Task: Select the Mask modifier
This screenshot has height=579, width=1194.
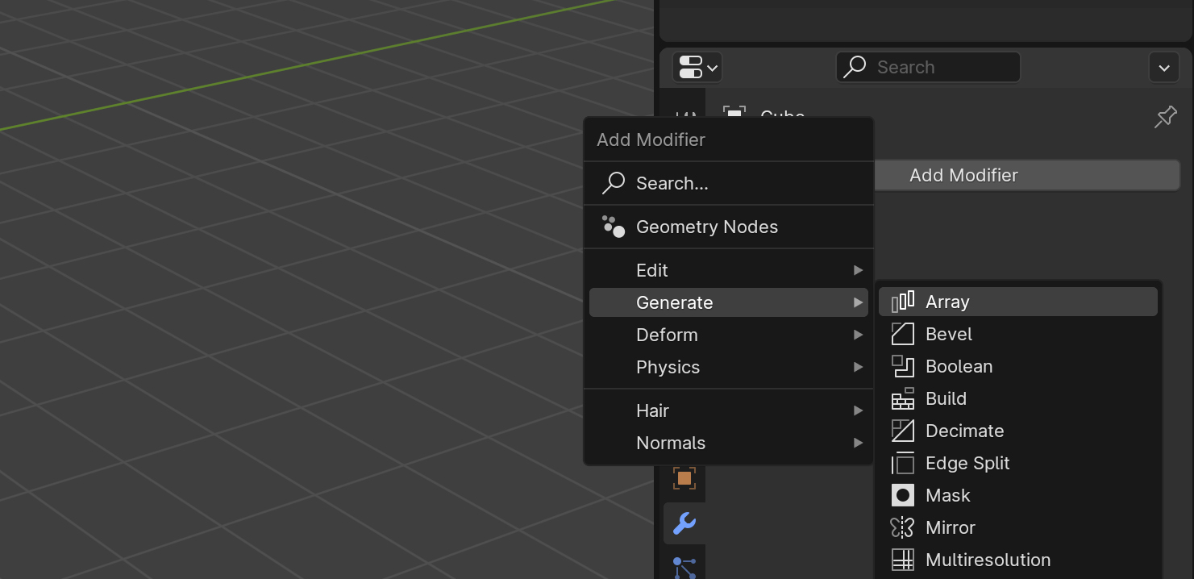Action: 1017,495
